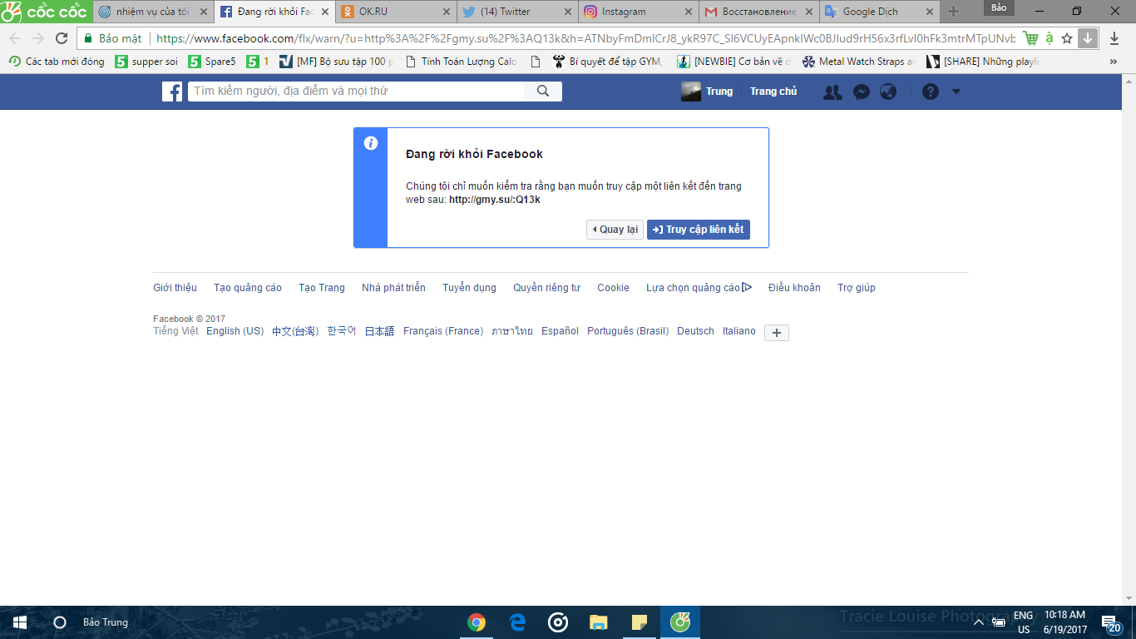1136x639 pixels.
Task: Open the 'supper soi' bookmark
Action: pos(146,62)
